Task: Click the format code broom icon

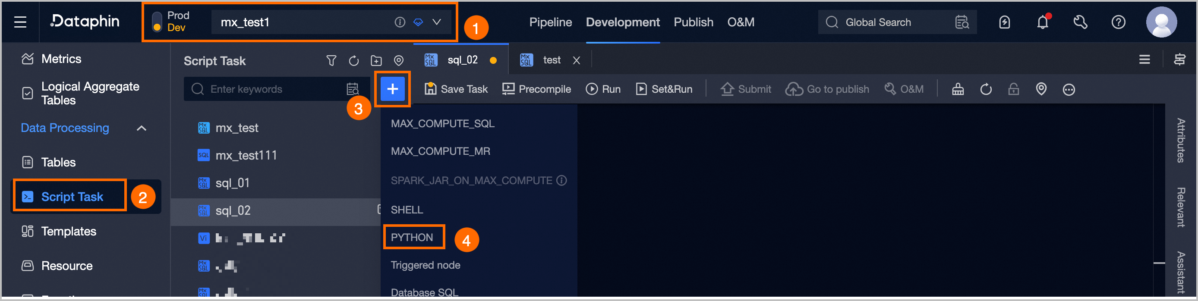Action: 958,89
